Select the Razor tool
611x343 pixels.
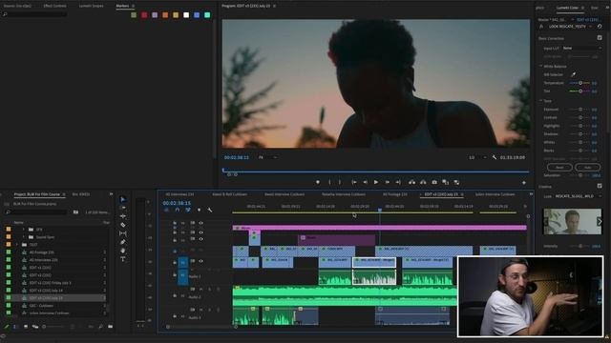[123, 225]
